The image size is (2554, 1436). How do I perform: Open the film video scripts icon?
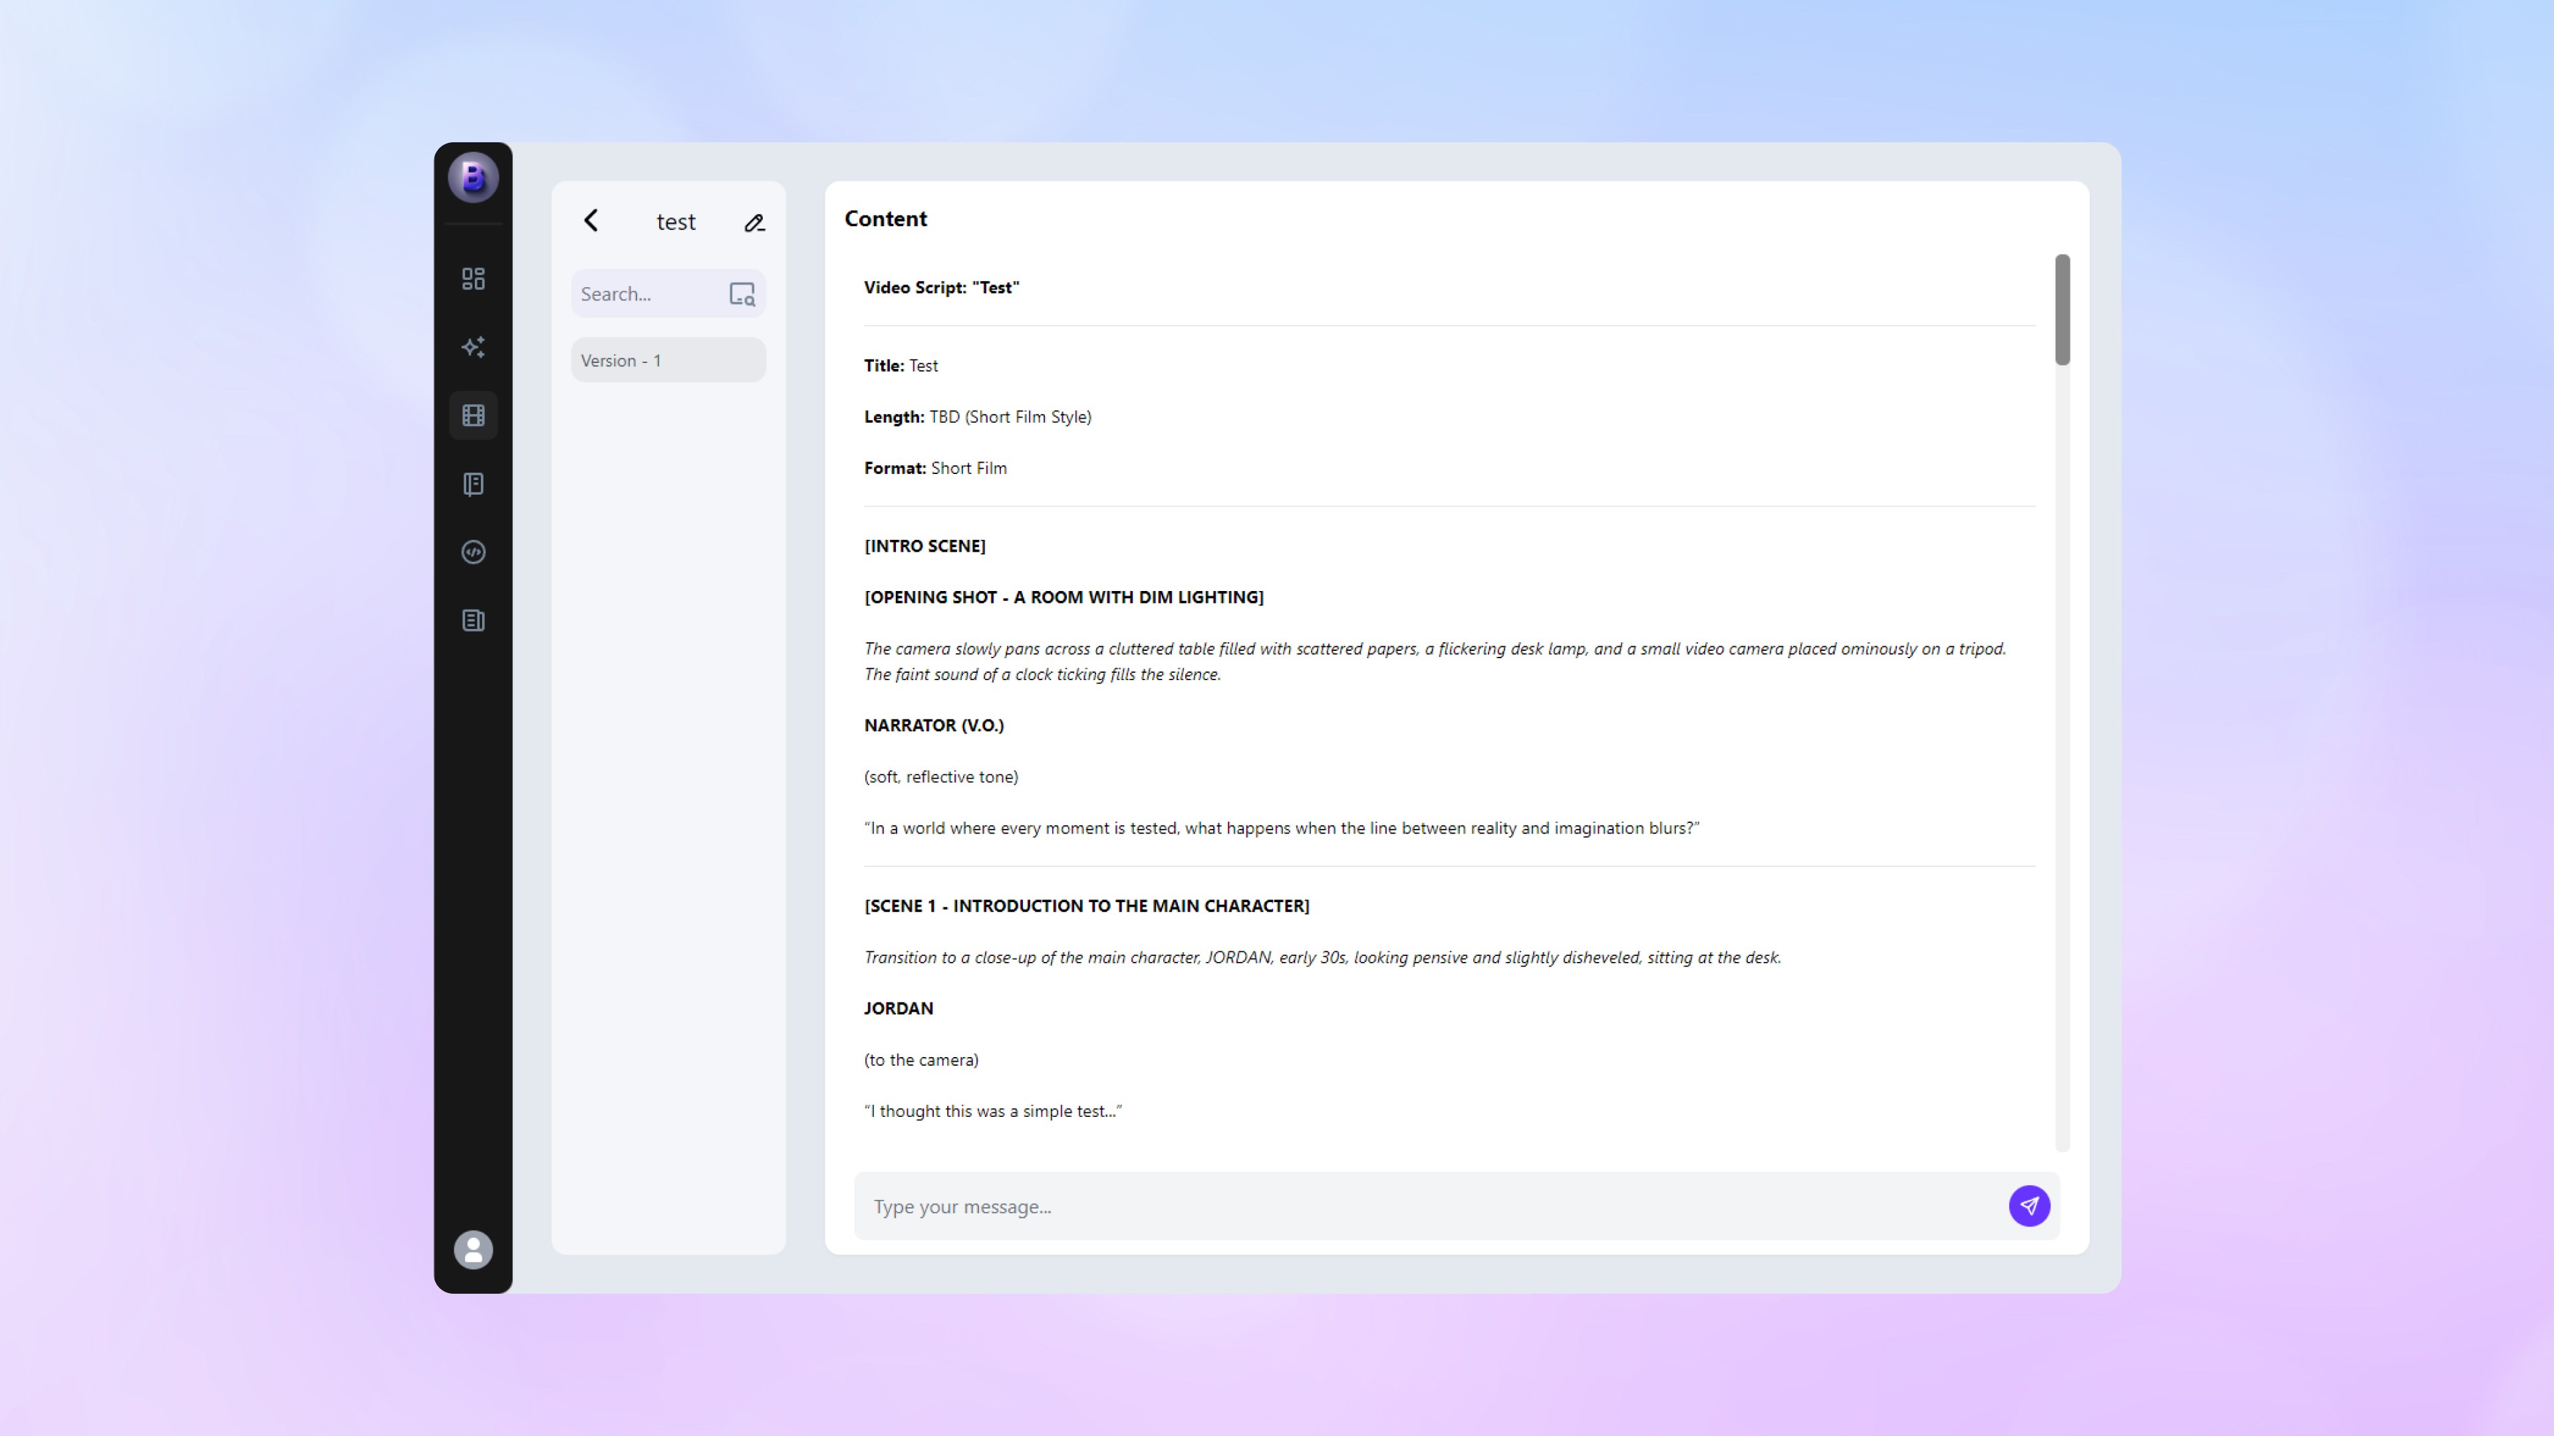pyautogui.click(x=473, y=416)
